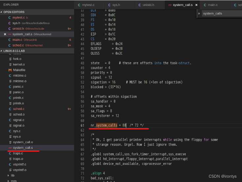
Task: Select the system_call.s editor tab
Action: [182, 5]
